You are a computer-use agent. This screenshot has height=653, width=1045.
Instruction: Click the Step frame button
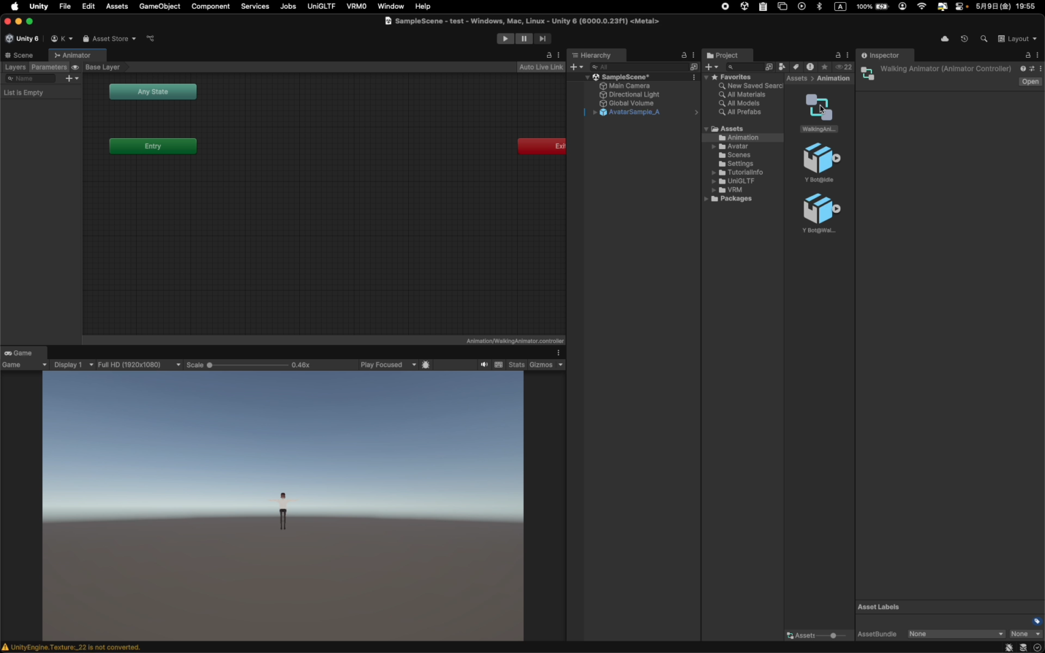pos(542,39)
